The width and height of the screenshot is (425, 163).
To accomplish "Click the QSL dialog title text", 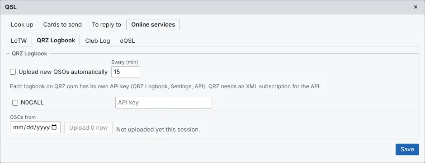I will click(10, 7).
